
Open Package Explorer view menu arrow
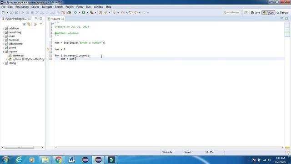point(41,24)
